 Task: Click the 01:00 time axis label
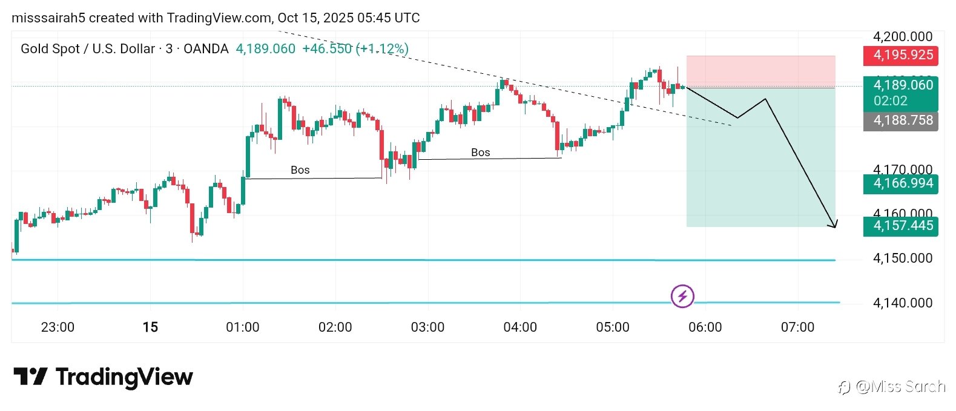point(243,327)
